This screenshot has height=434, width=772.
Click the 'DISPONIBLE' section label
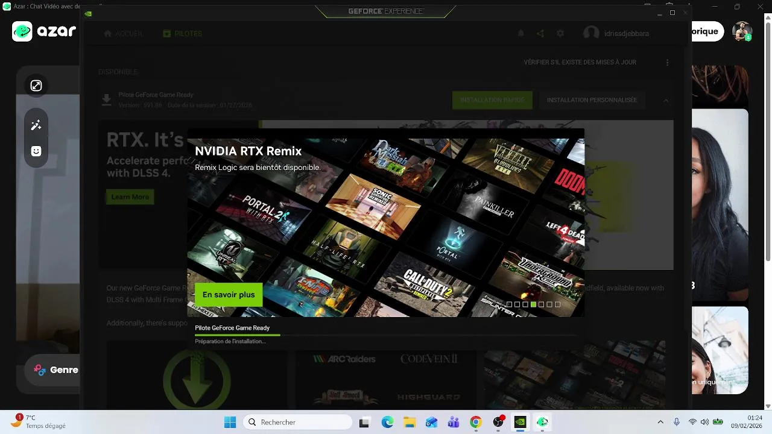(118, 72)
